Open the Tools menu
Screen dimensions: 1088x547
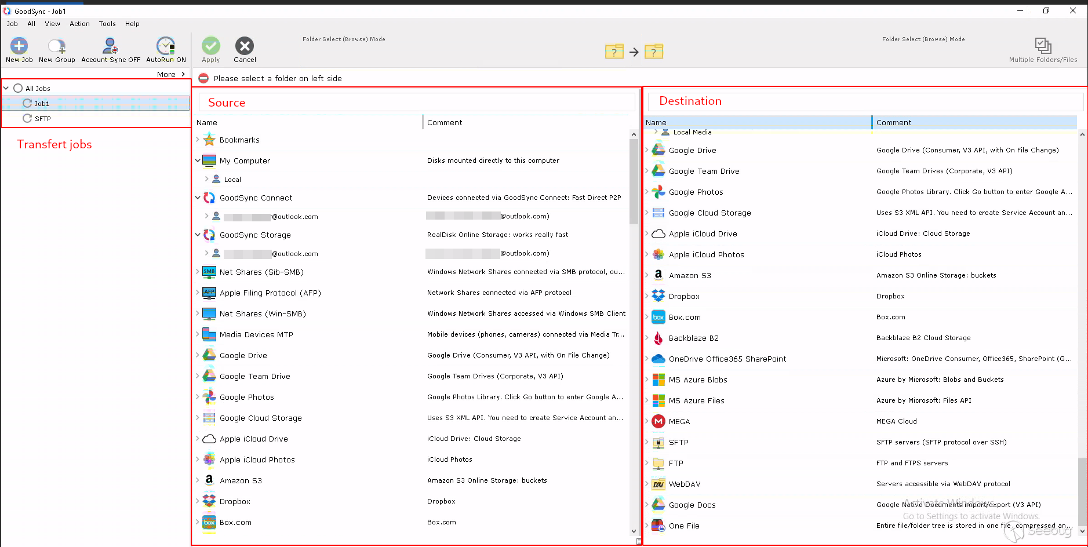point(107,24)
